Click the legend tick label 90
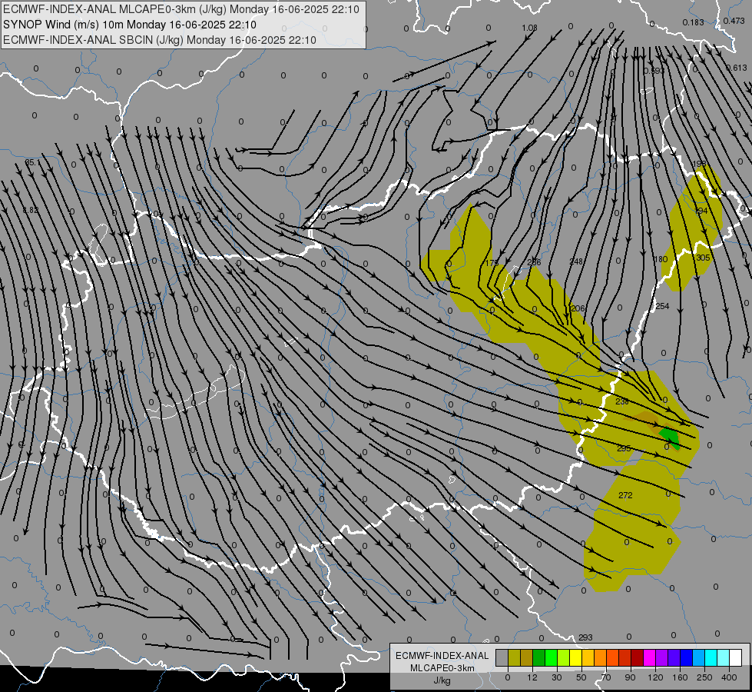Viewport: 752px width, 692px height. point(631,677)
